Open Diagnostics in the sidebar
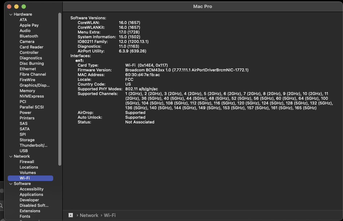This screenshot has height=221, width=343. tap(31, 58)
